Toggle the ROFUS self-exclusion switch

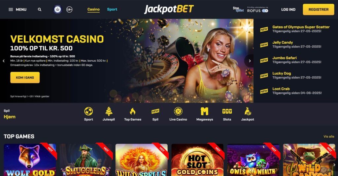click(265, 11)
